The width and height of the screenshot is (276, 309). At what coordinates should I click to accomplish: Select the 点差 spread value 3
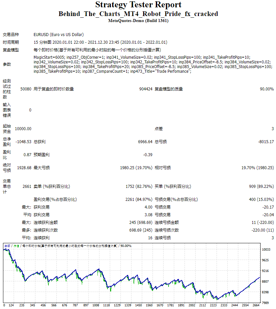[x=273, y=128]
